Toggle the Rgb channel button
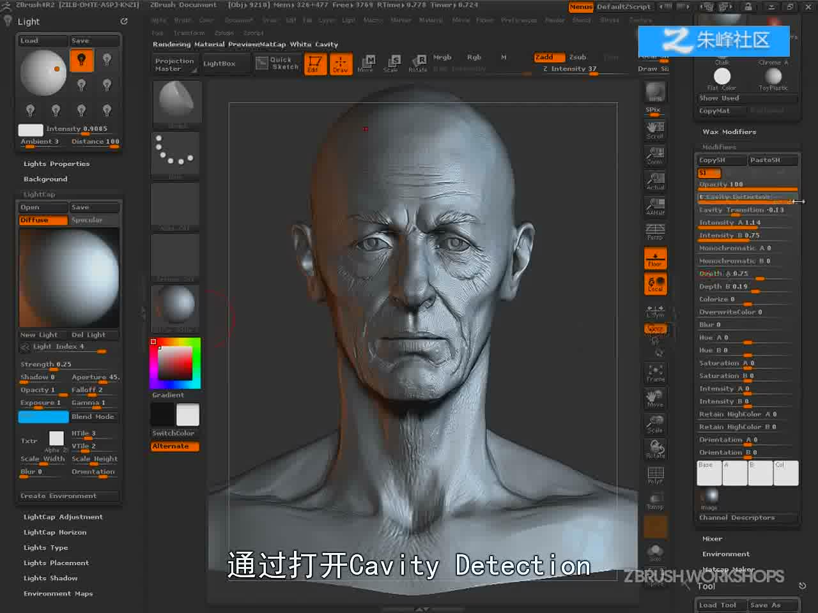The width and height of the screenshot is (818, 613). 474,57
